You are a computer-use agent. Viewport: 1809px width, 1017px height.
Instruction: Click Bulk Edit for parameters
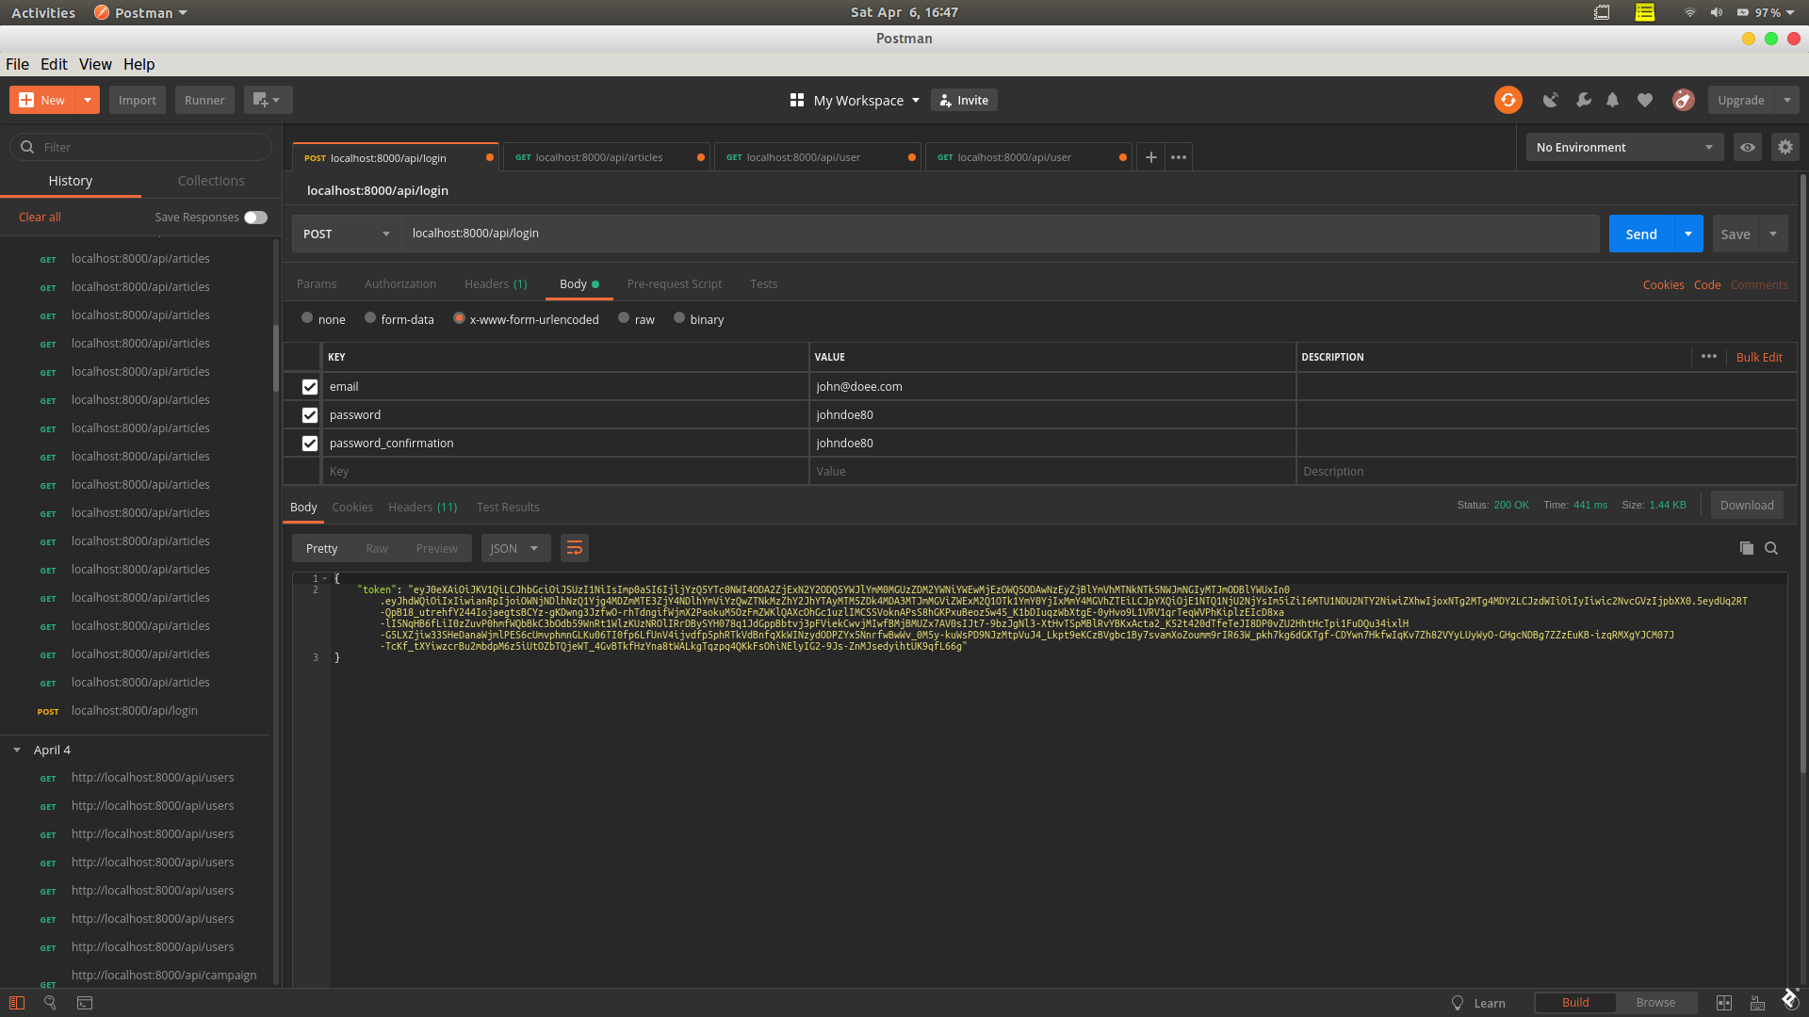(x=1759, y=357)
